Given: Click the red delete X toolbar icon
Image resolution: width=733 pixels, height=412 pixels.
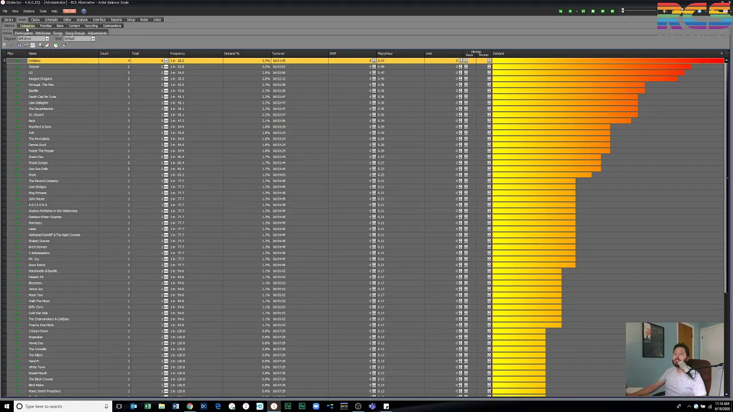Looking at the screenshot, I should tap(11, 45).
